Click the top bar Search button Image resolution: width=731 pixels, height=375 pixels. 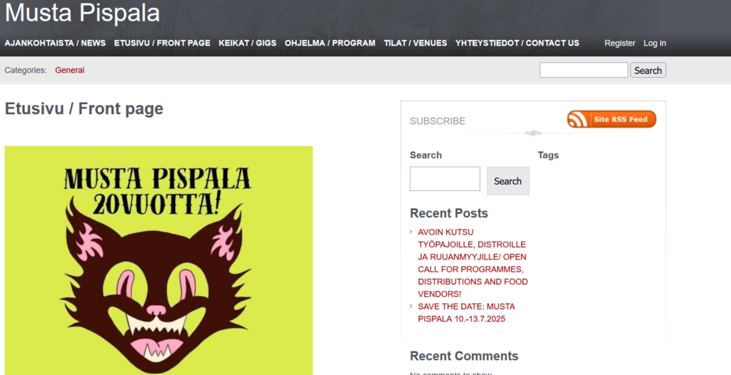(x=648, y=70)
